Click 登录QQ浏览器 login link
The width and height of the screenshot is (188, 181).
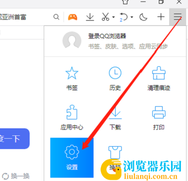[107, 36]
